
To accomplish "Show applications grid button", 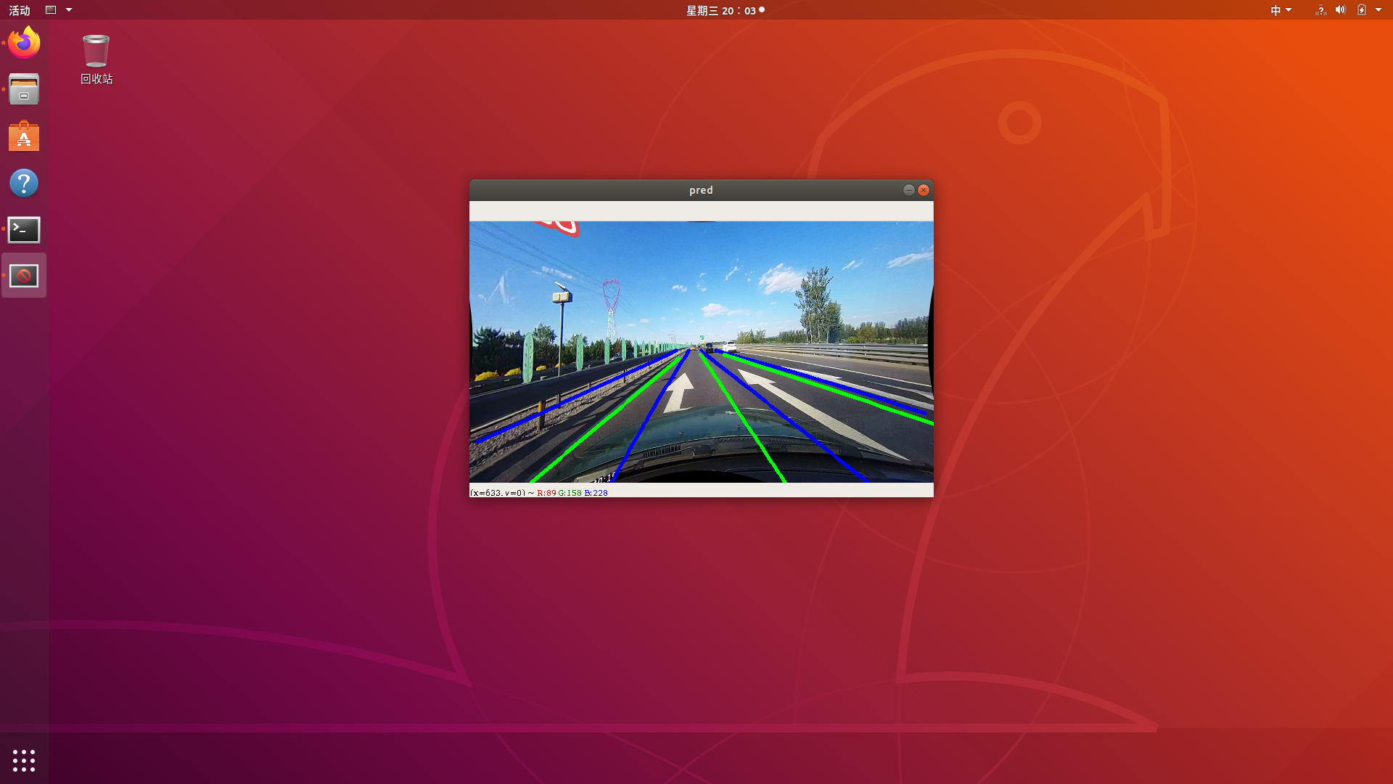I will 24,760.
